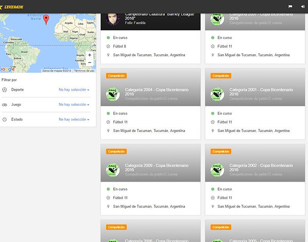Click green status dot on Barney League card
Viewport: 308px width, 242px height.
[108, 37]
